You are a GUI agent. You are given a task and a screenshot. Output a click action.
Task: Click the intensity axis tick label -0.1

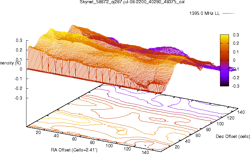[x=18, y=79]
